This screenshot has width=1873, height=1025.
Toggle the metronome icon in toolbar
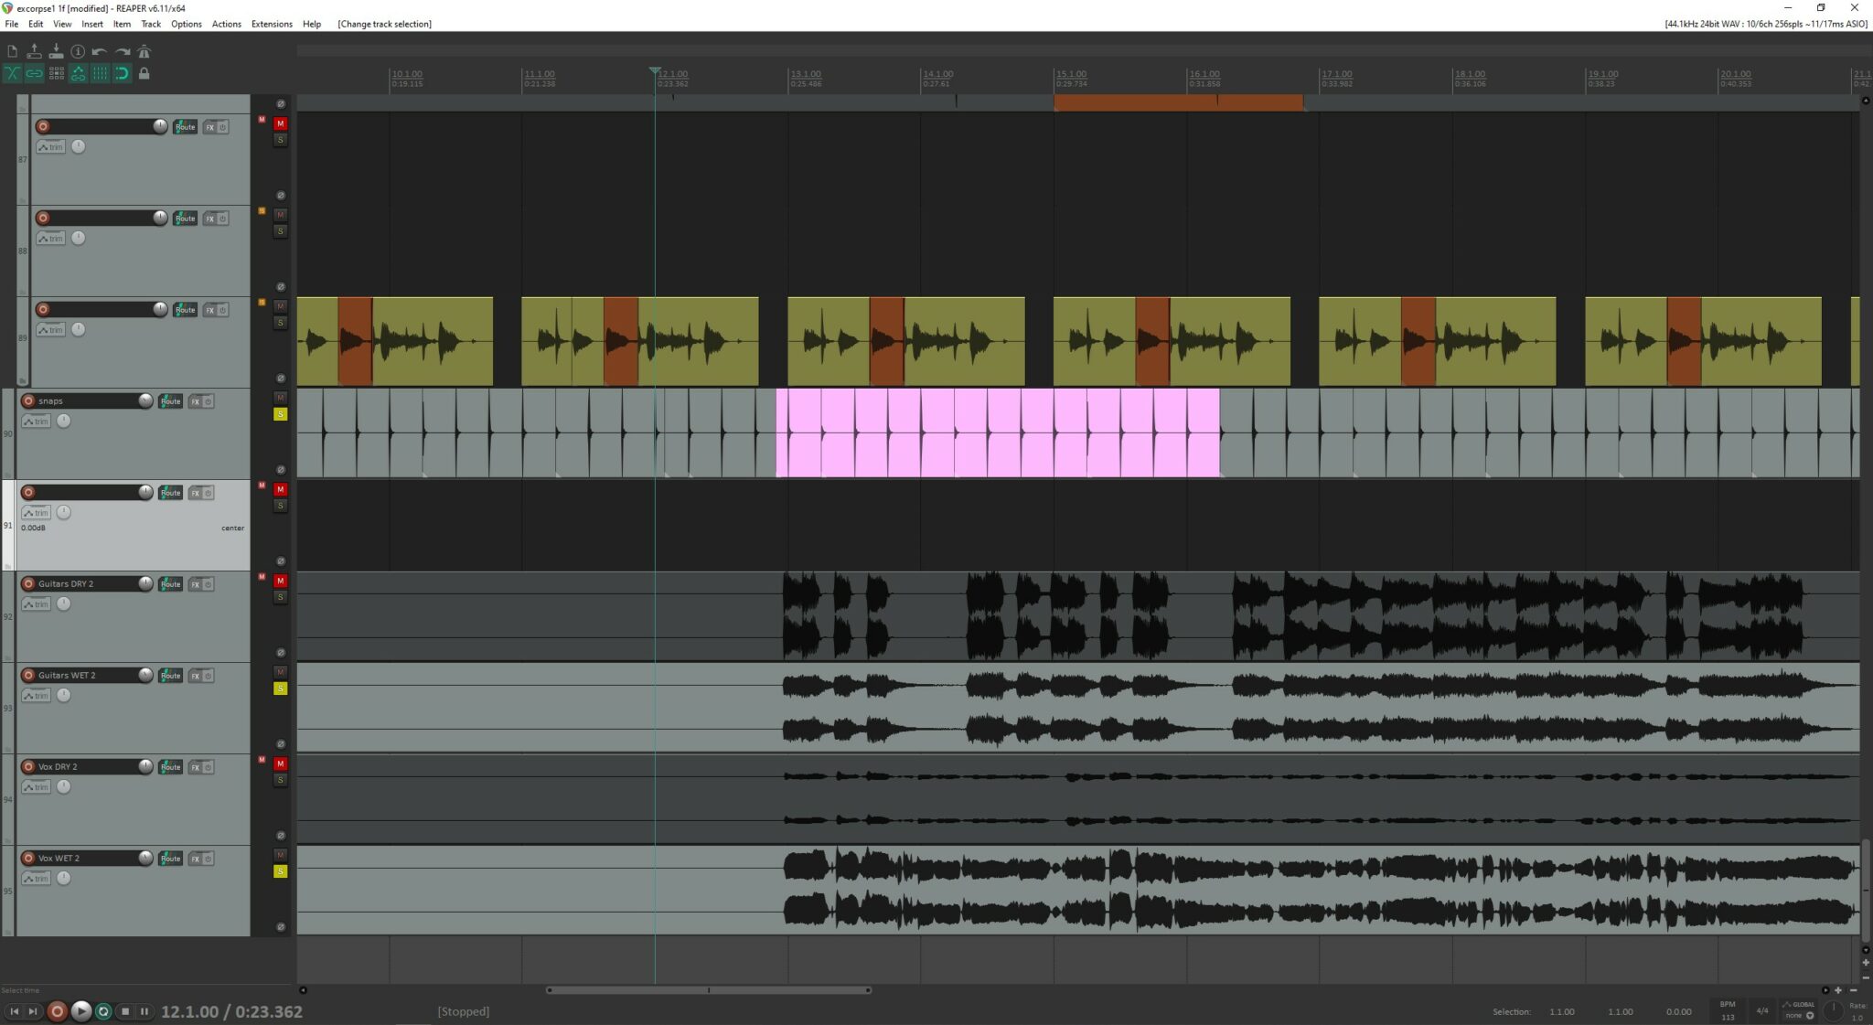pos(144,52)
